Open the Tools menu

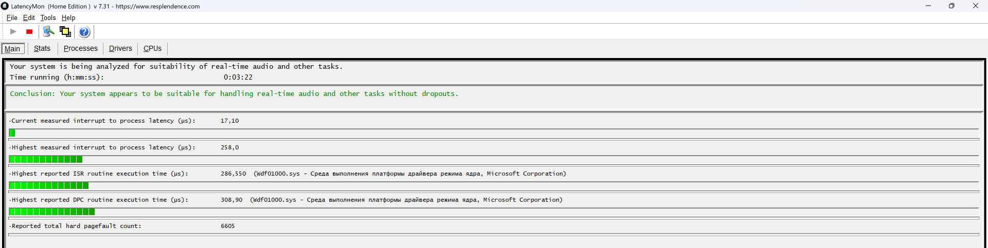point(48,17)
